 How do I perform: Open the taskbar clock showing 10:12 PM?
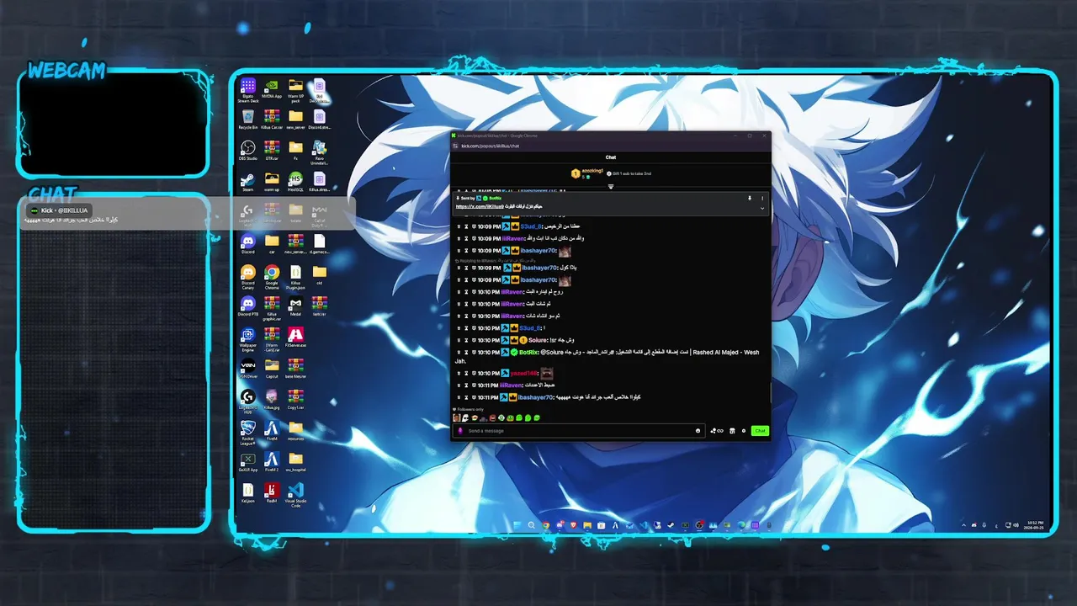coord(1032,525)
